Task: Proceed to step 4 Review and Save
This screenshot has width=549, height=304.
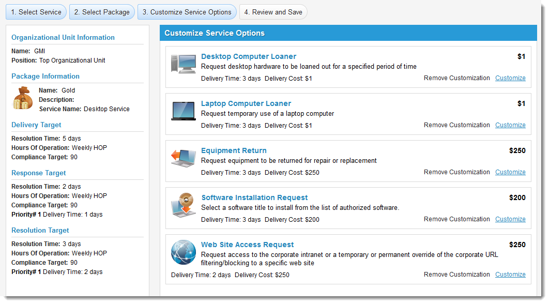Action: pos(273,12)
